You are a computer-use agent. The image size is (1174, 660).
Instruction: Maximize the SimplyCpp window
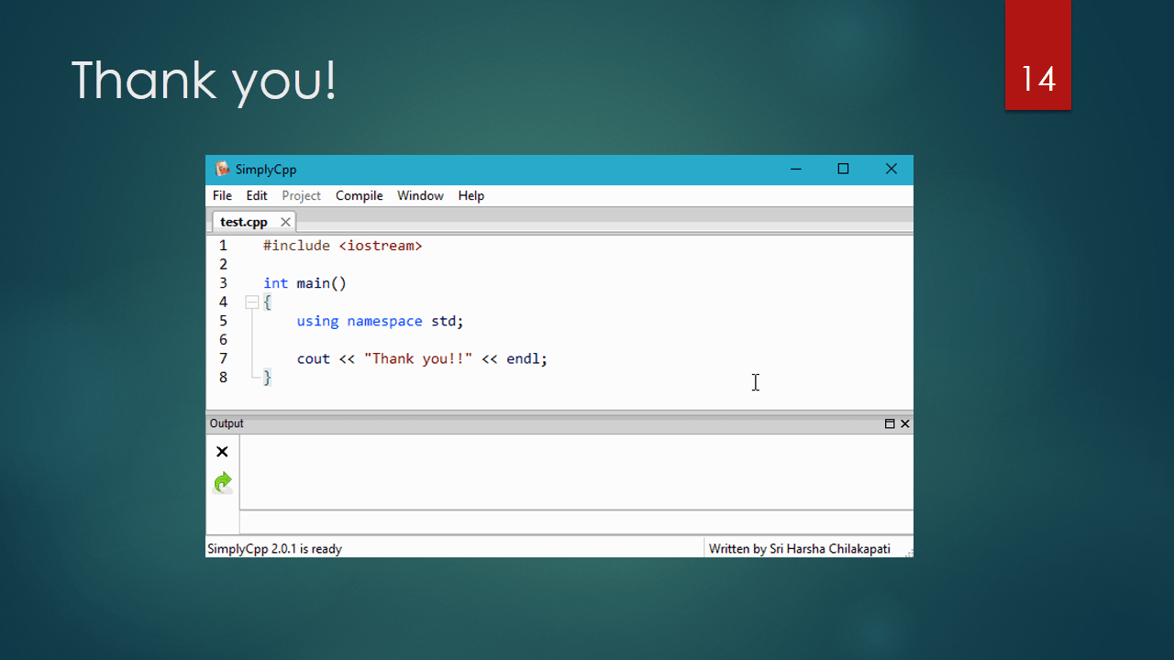(843, 169)
